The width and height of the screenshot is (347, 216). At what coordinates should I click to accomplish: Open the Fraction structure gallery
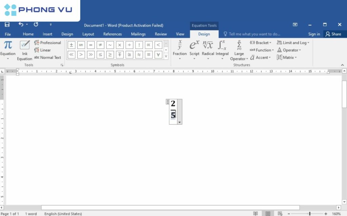180,50
